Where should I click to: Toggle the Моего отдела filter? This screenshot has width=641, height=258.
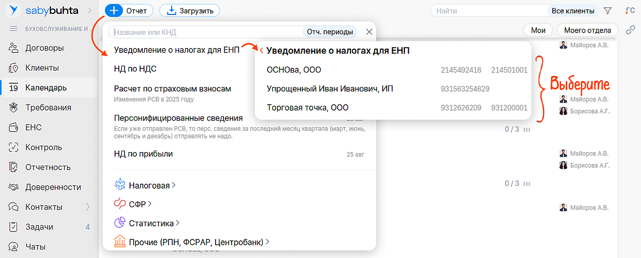click(587, 30)
